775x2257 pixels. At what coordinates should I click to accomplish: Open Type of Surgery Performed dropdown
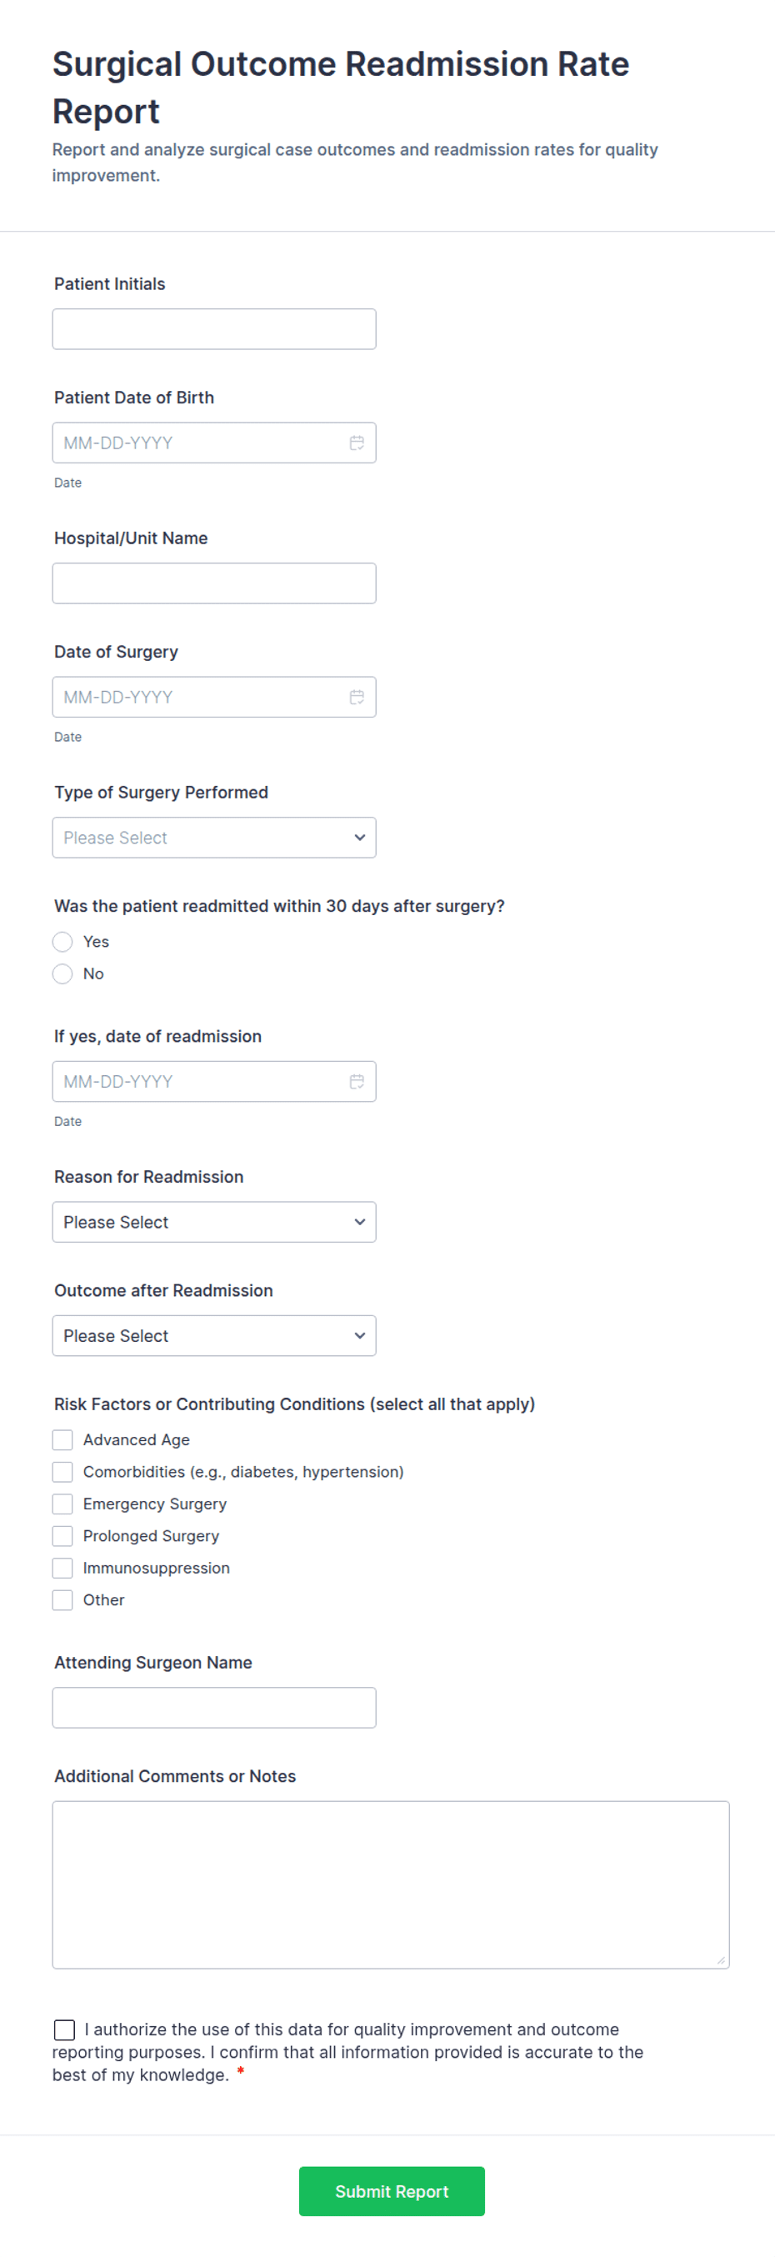coord(214,838)
